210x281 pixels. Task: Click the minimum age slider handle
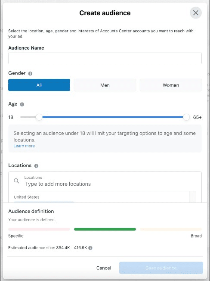(39, 117)
